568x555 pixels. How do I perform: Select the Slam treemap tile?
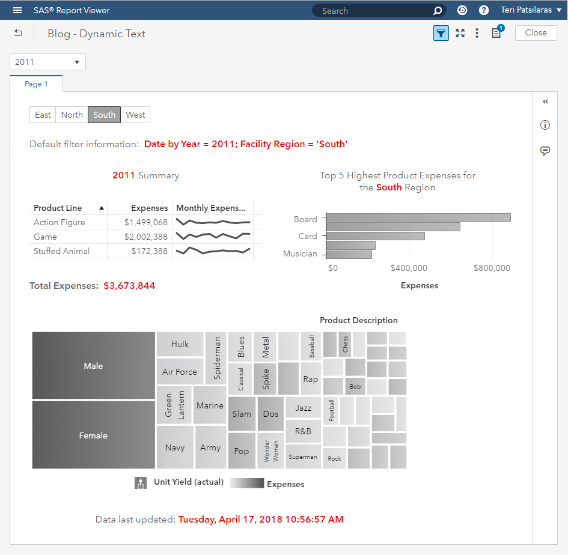click(x=242, y=414)
